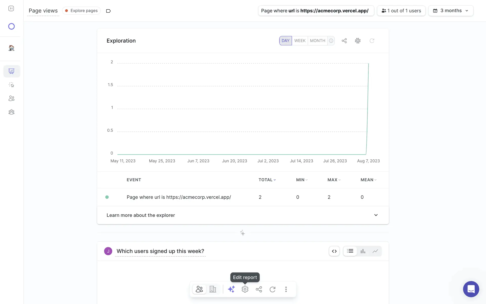Open the 1 out of 1 users filter

(401, 11)
